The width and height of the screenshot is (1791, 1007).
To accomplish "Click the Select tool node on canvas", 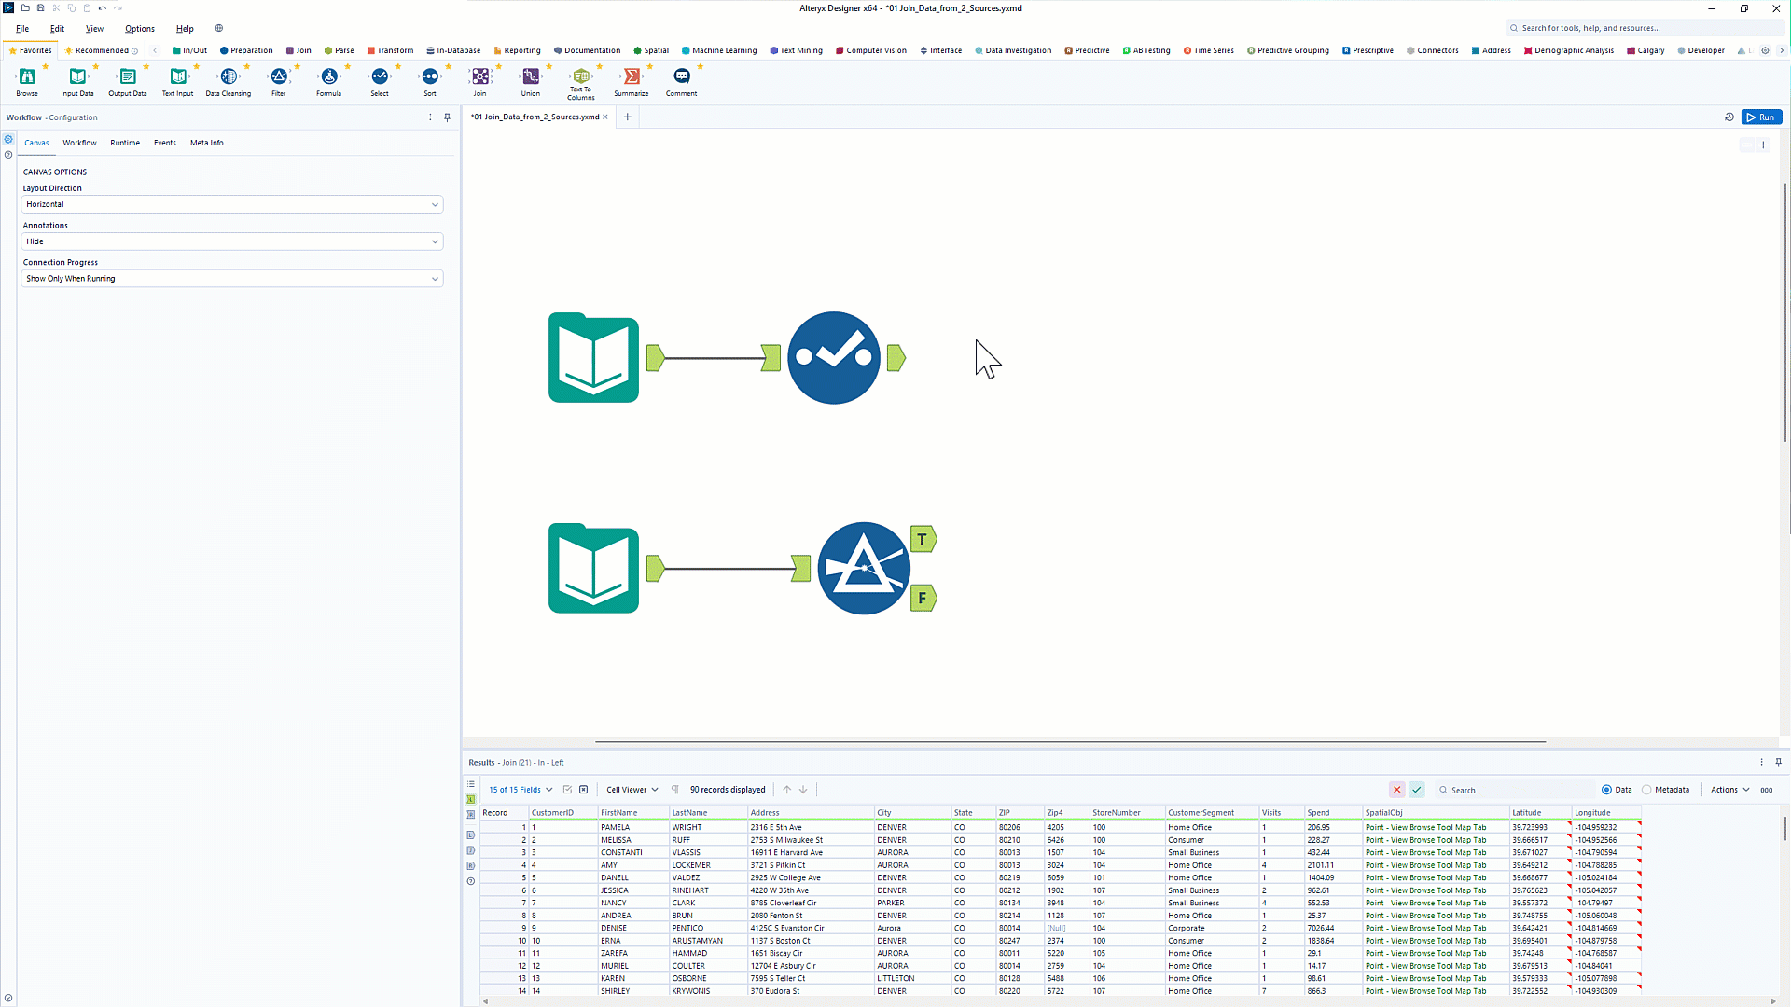I will point(833,358).
